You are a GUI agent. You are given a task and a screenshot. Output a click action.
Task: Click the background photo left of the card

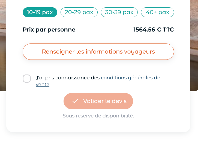point(3,45)
